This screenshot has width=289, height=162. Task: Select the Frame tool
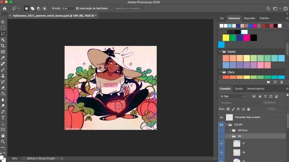[3, 52]
